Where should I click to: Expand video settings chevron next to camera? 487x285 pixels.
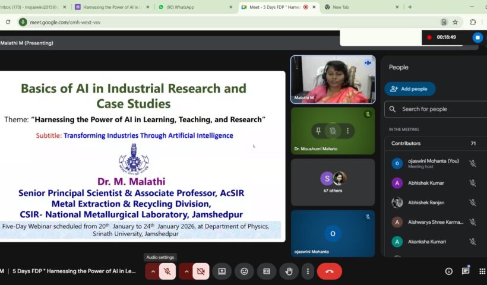(186, 271)
